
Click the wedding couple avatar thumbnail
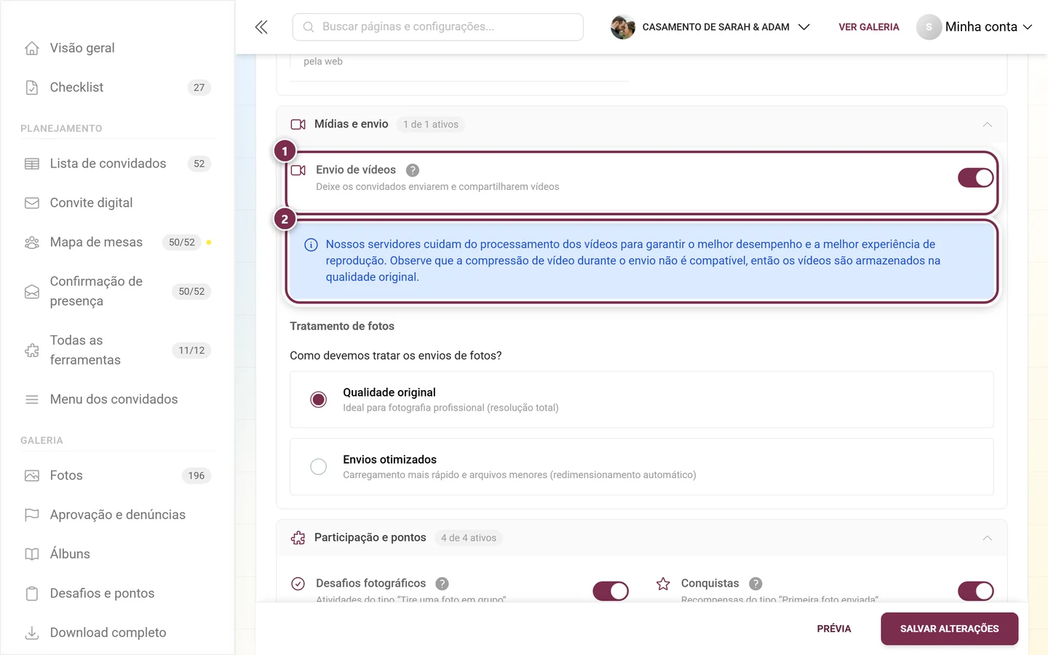click(x=623, y=27)
